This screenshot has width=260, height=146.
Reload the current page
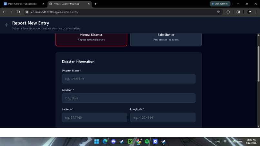(x=19, y=12)
